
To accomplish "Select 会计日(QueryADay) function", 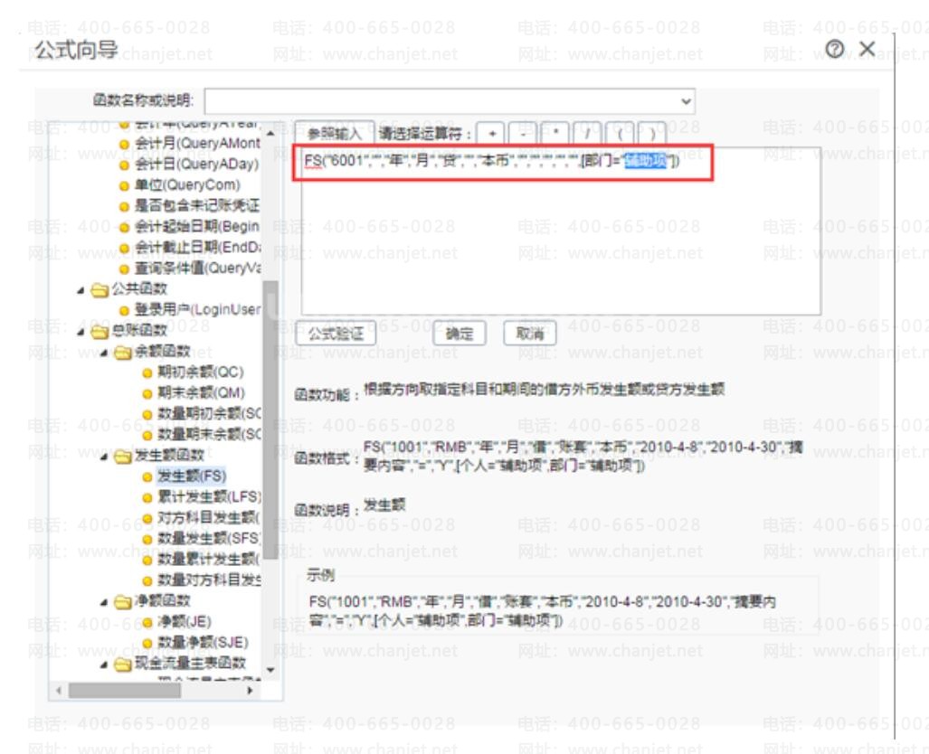I will coord(196,164).
